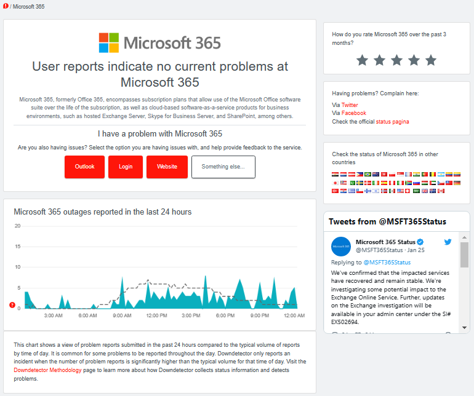Pick the Germany flag
Image resolution: width=474 pixels, height=396 pixels.
click(457, 183)
